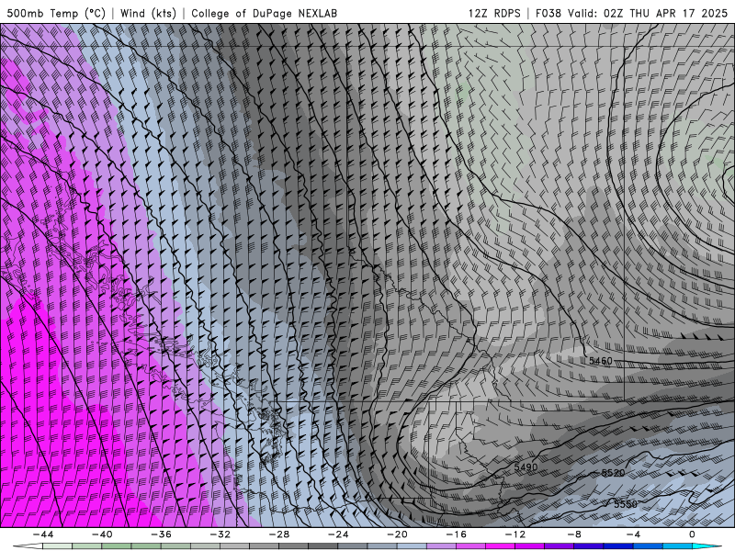Click the -36 colorbar scale value
Screen dimensions: 735x551
pos(161,534)
